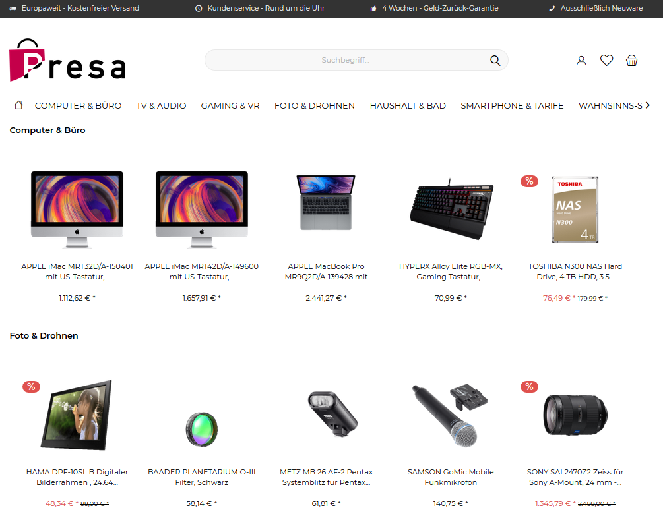Click the discount badge on Sony lens

[x=529, y=387]
